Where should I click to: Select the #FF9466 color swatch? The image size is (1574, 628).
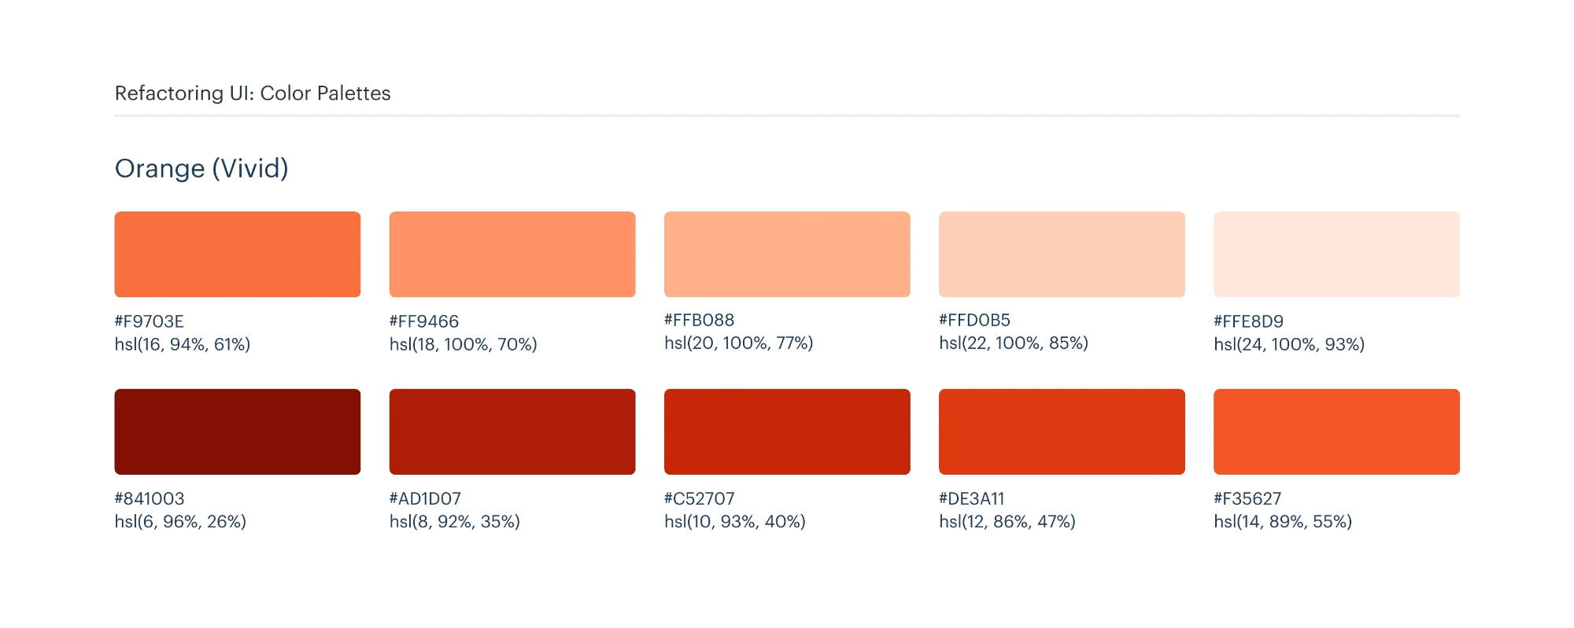(512, 254)
